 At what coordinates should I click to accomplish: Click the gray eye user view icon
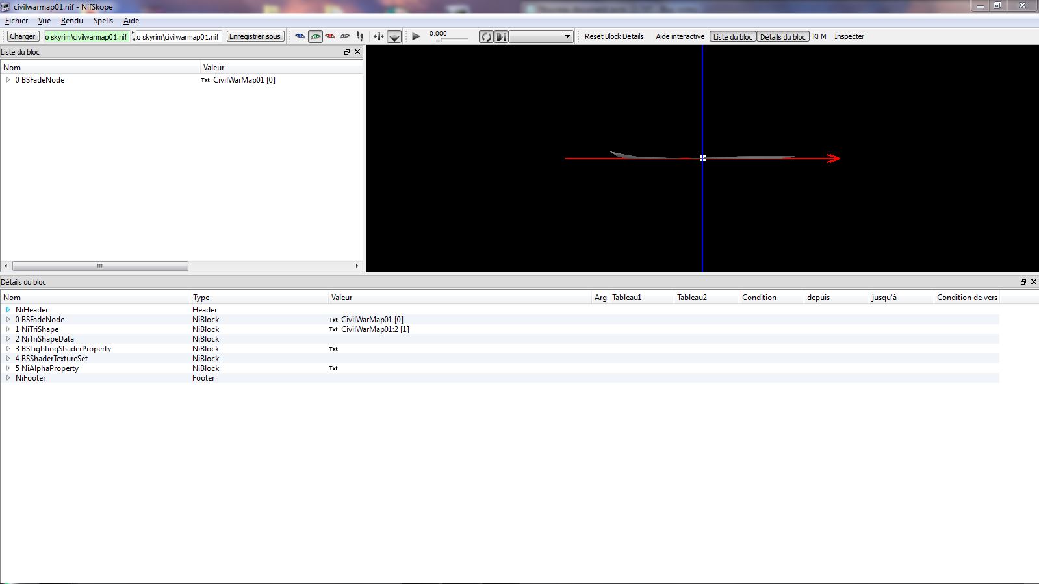(x=345, y=36)
